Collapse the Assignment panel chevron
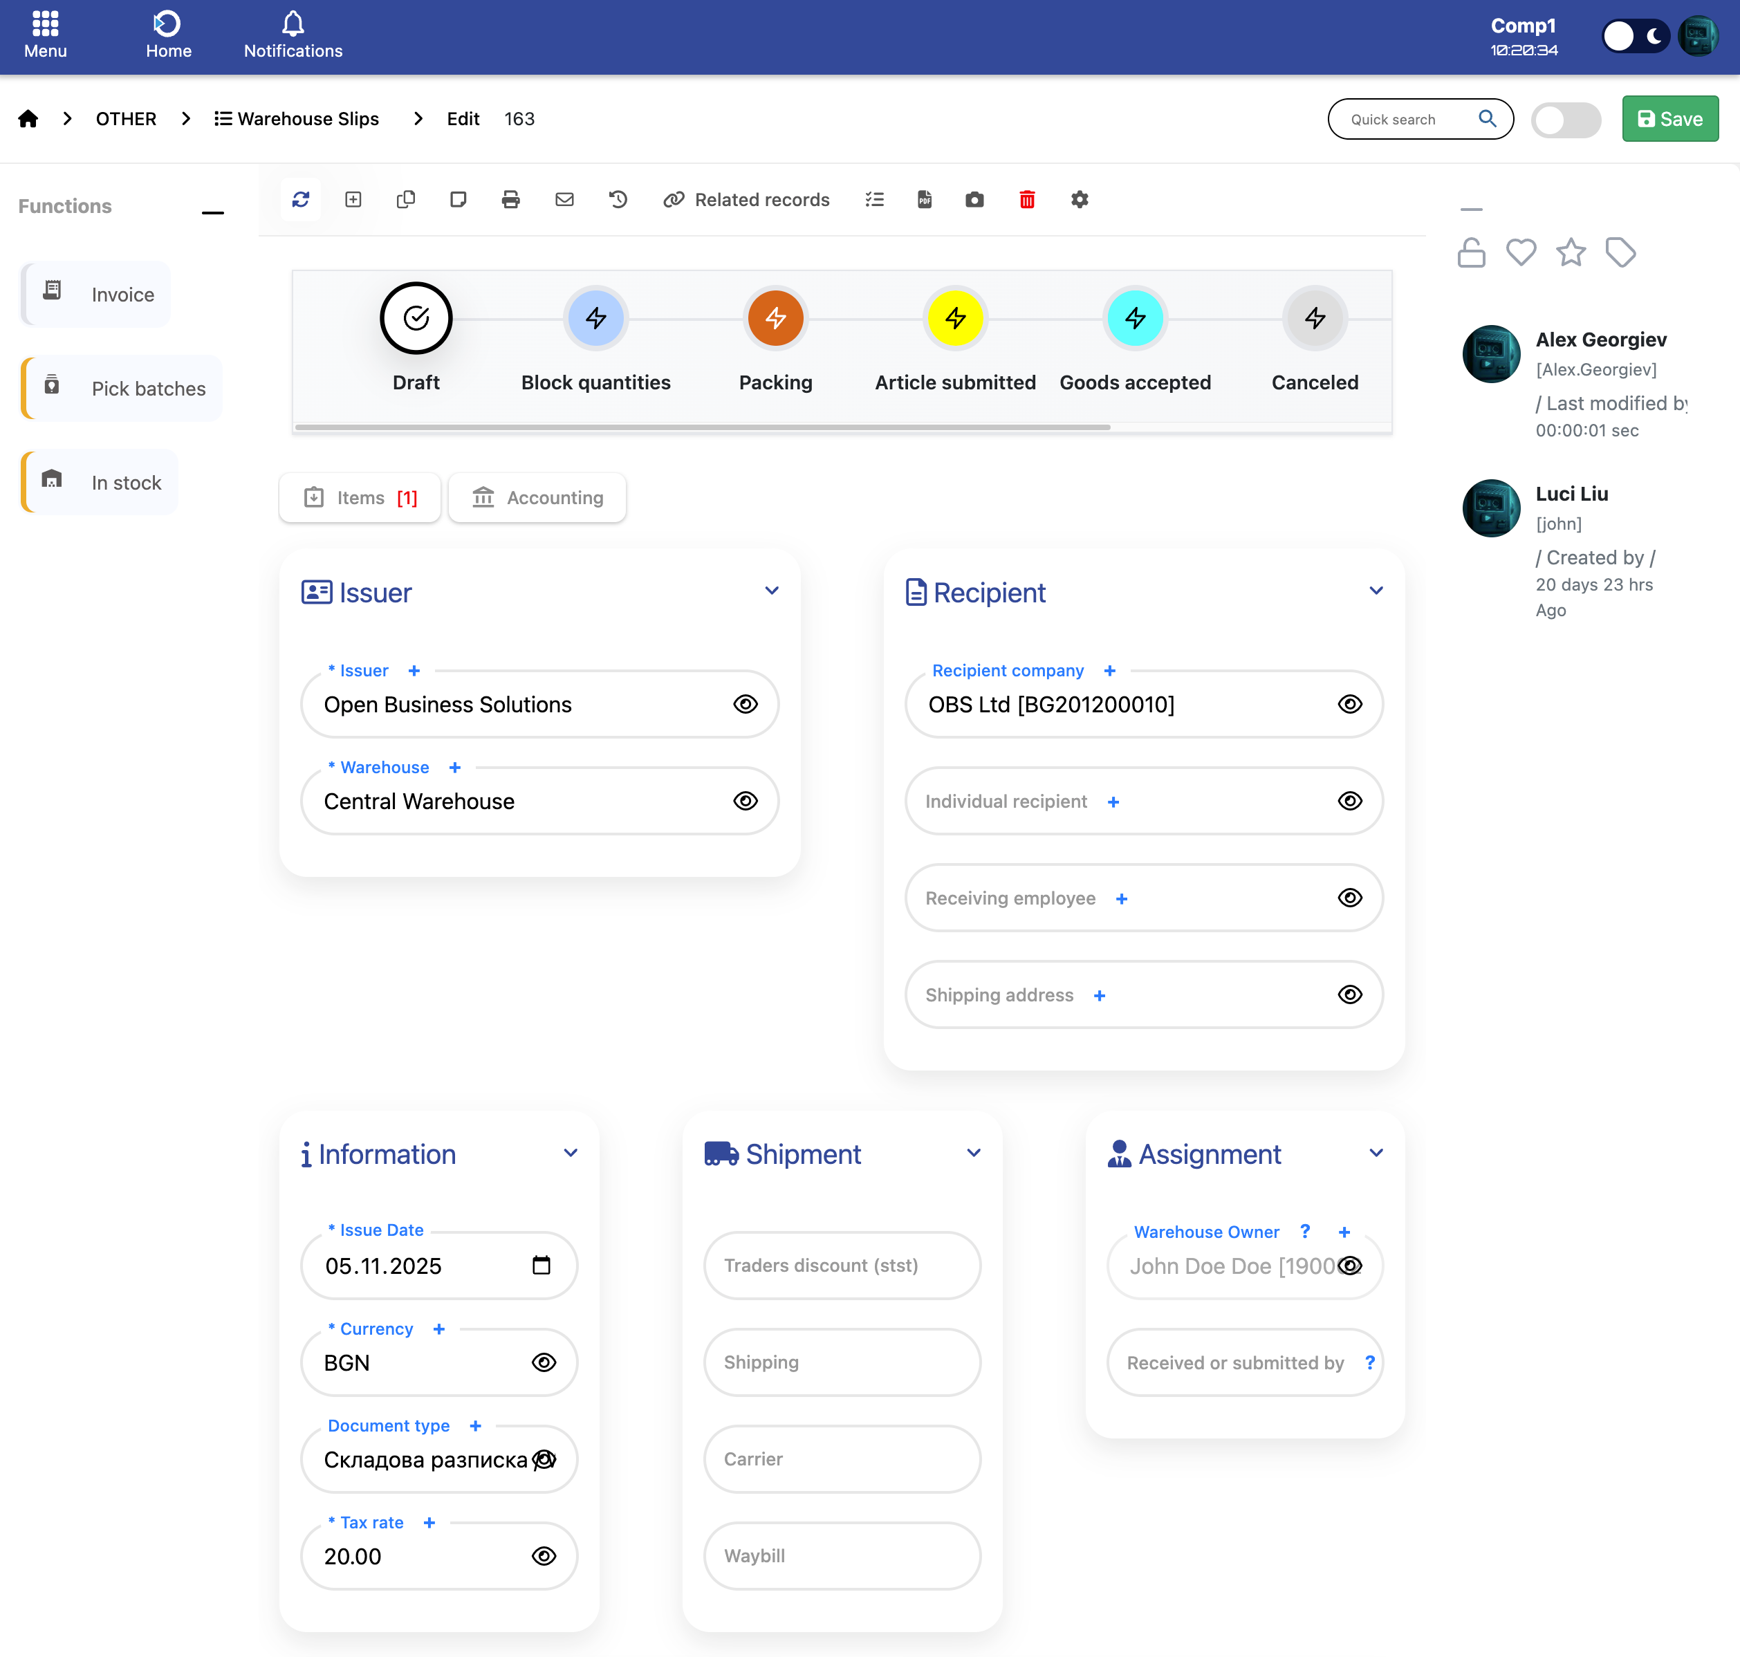Image resolution: width=1740 pixels, height=1657 pixels. (x=1376, y=1154)
